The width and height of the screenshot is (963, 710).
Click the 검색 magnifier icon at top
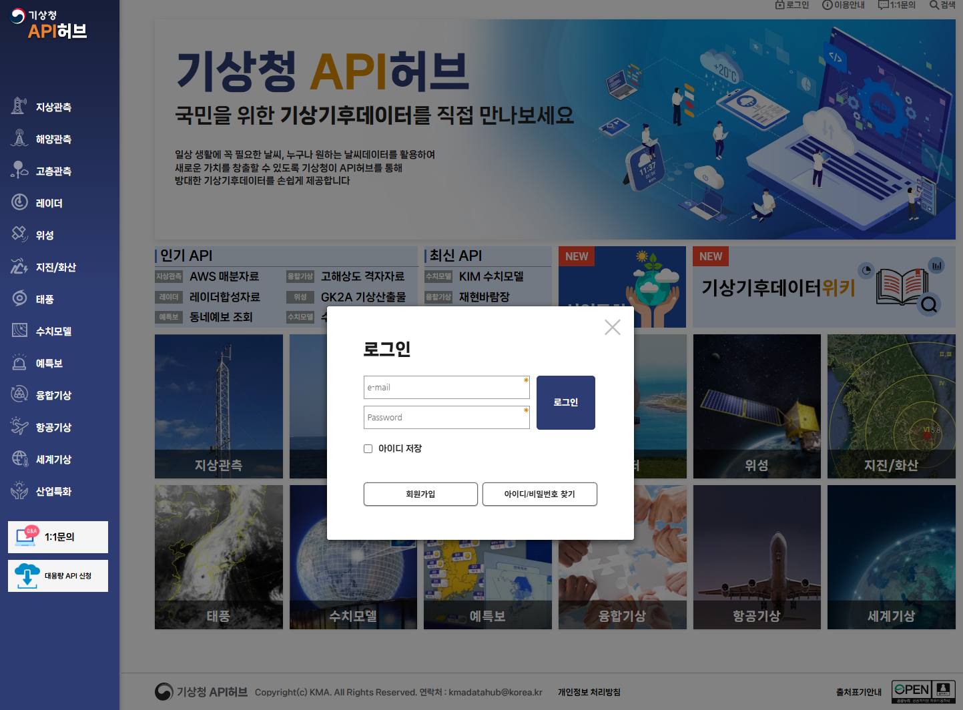click(x=934, y=5)
